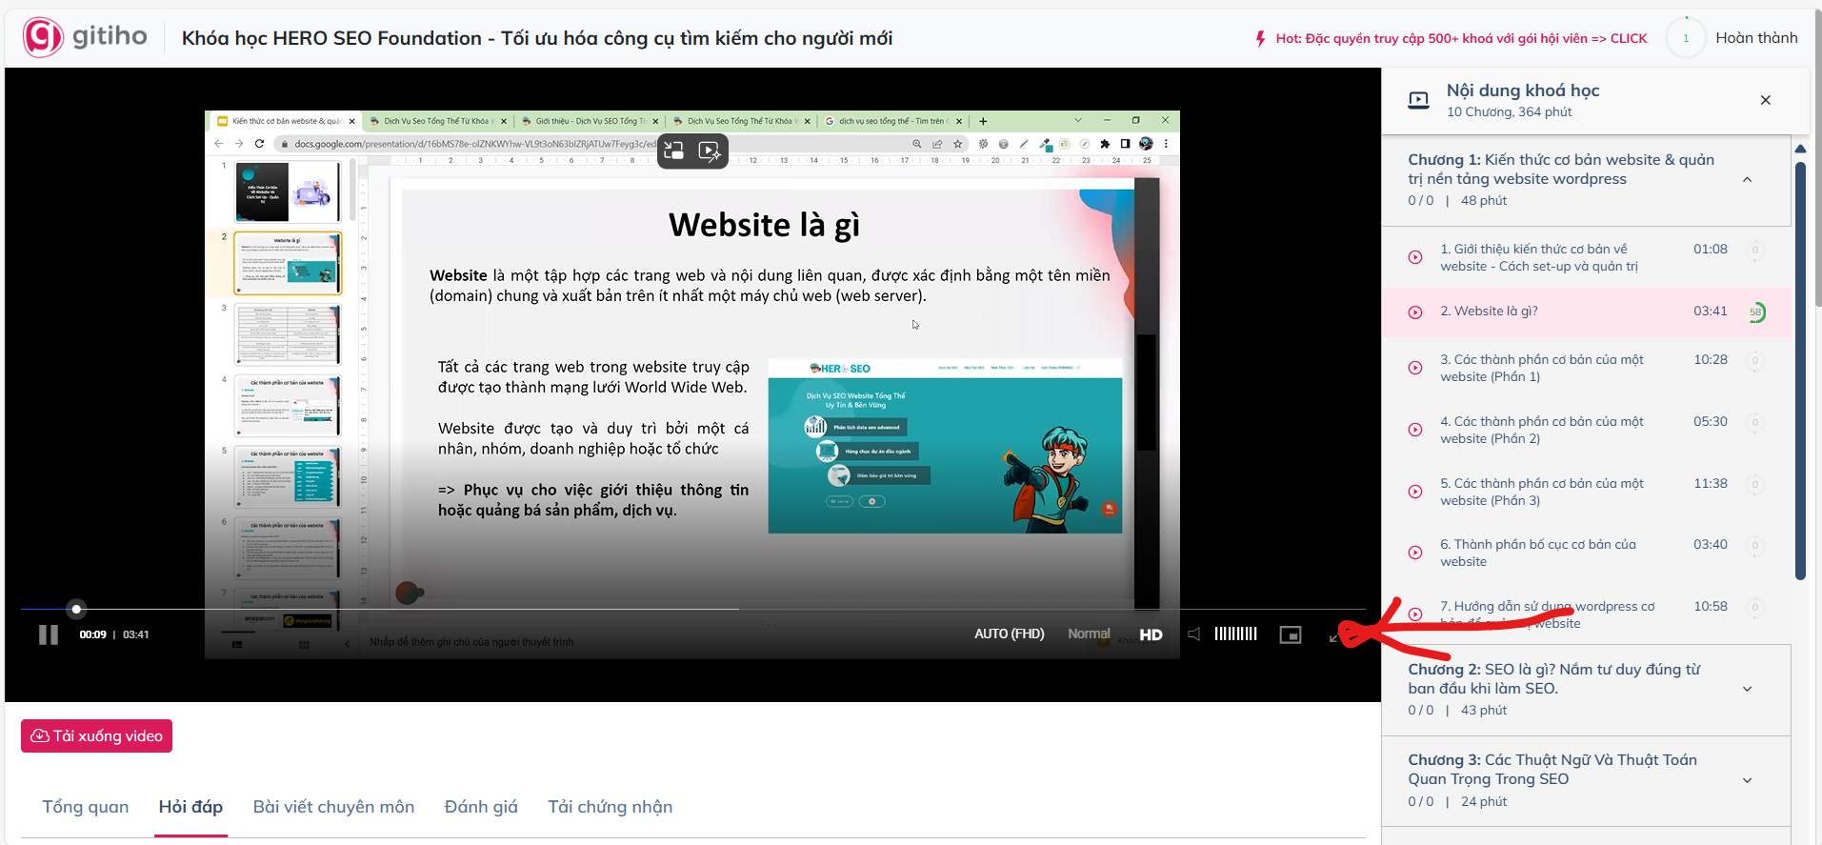Open lesson 3. Các thành phần cơ bản (Phần 1)

[x=1542, y=368]
